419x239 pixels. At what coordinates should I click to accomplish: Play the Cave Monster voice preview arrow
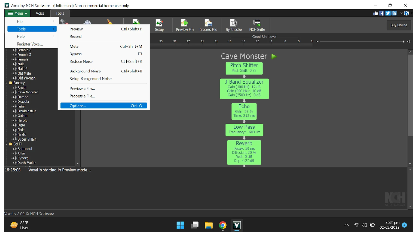(274, 56)
